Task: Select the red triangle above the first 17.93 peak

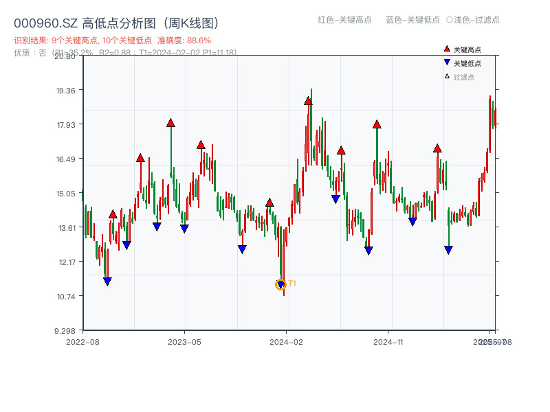Action: [x=170, y=123]
